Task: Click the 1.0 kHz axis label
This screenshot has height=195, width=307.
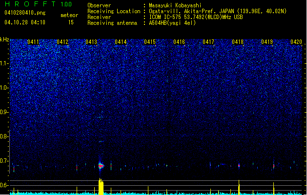Action: (4, 88)
